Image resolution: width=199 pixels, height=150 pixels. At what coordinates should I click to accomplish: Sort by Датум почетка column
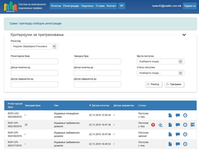click(99, 106)
